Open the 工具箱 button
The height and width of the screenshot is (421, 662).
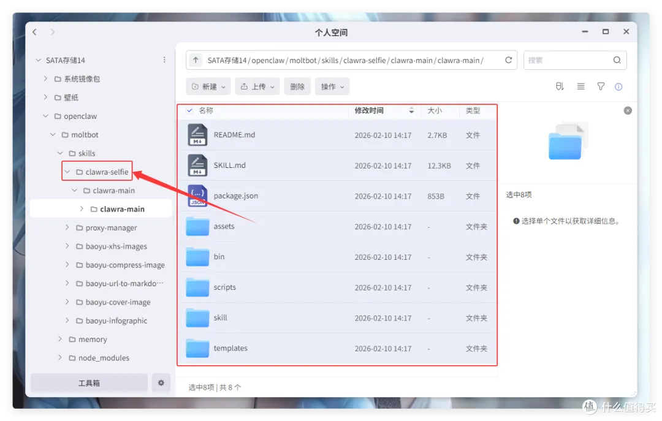click(89, 382)
